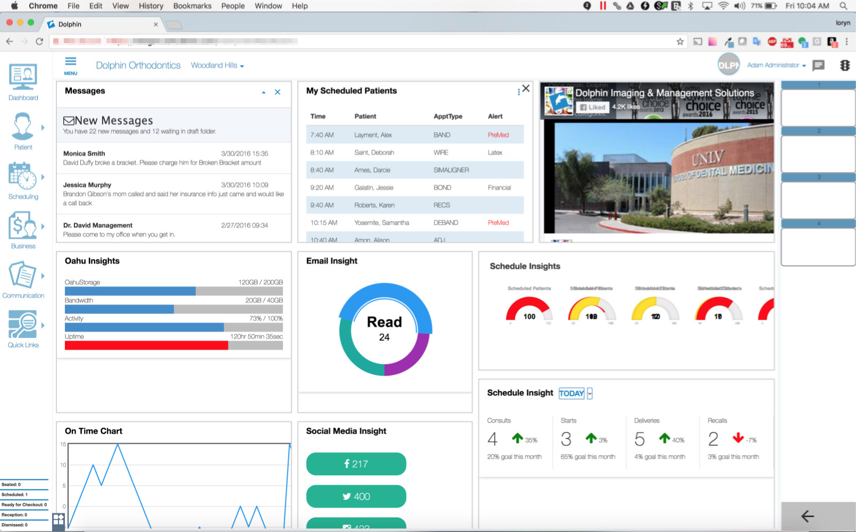Expand Quick Links submenu arrow
The height and width of the screenshot is (532, 856).
pos(43,325)
